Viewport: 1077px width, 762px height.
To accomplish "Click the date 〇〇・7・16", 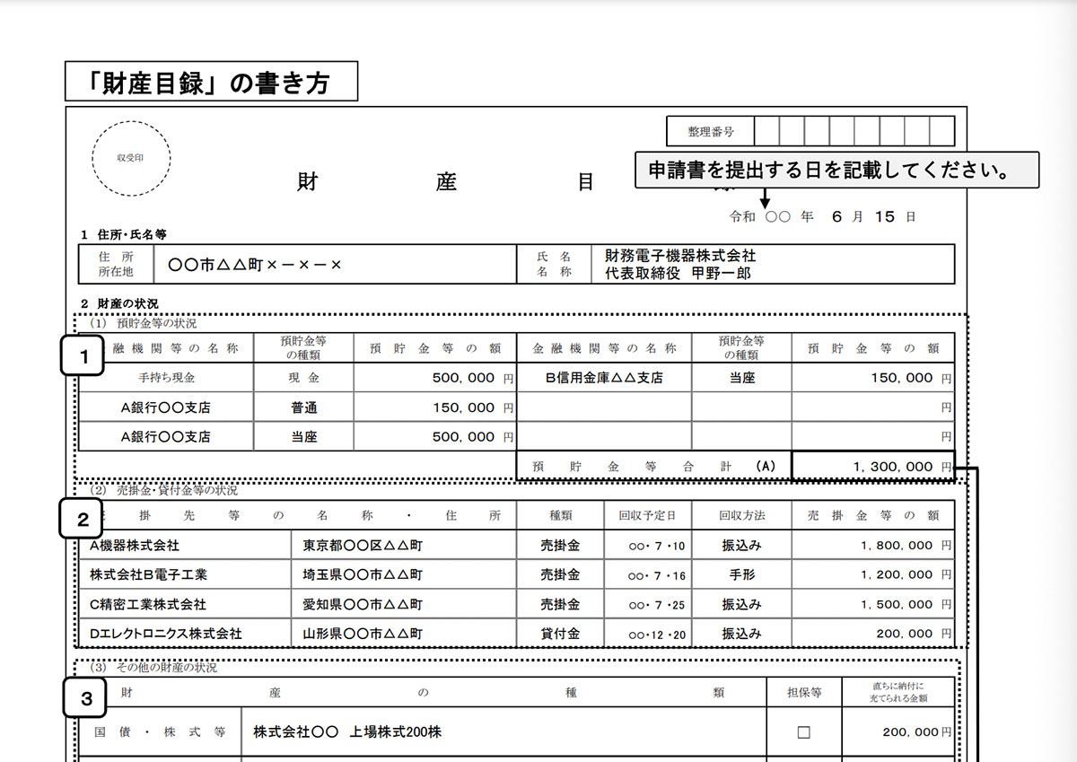I will pyautogui.click(x=656, y=575).
